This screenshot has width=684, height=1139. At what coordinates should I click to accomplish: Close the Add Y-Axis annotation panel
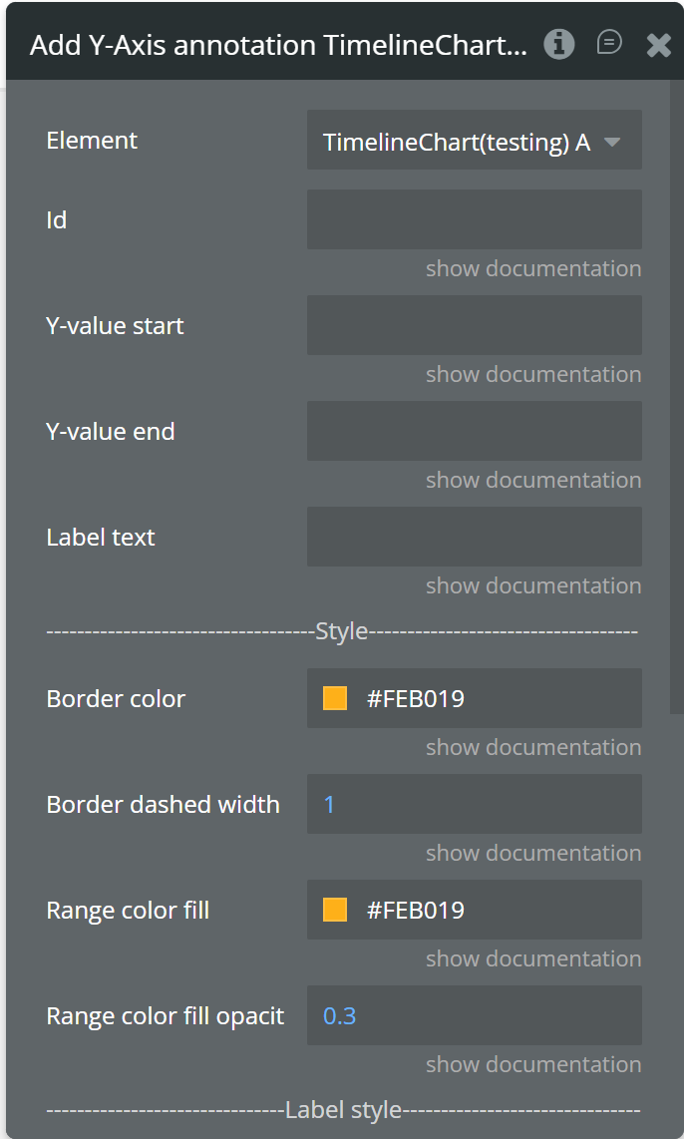(x=659, y=45)
